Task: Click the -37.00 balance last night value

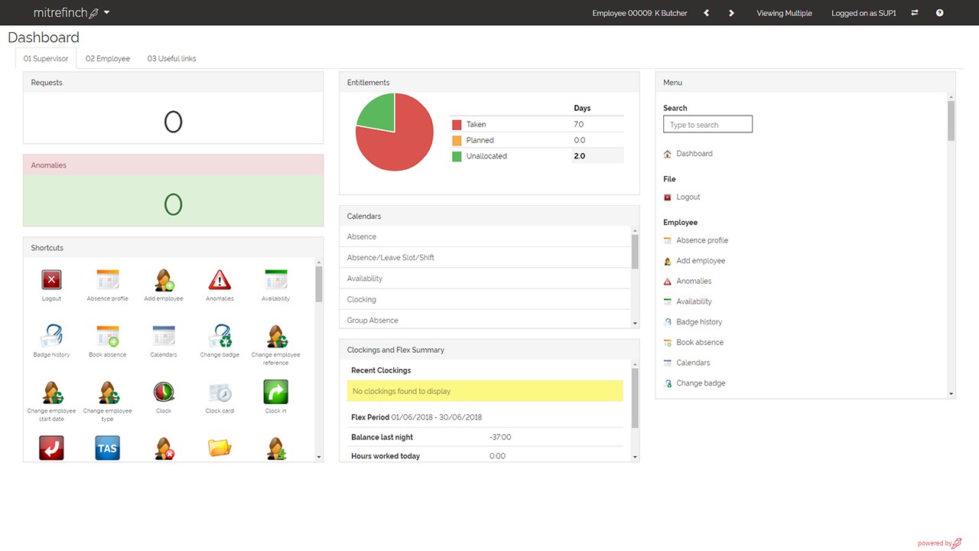Action: (500, 438)
